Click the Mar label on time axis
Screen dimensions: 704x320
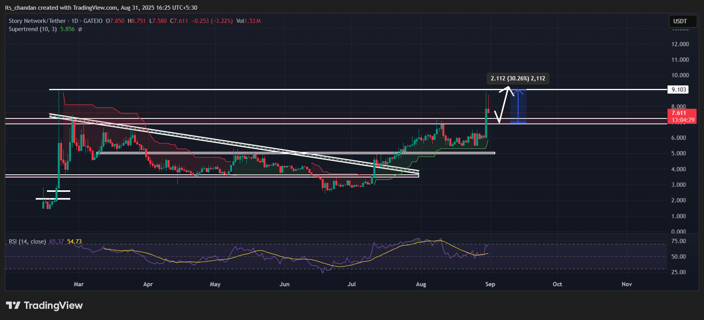point(78,284)
